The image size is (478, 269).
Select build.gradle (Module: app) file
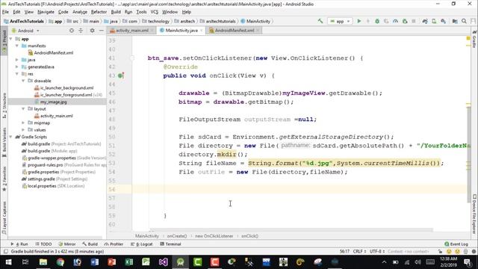click(x=49, y=151)
